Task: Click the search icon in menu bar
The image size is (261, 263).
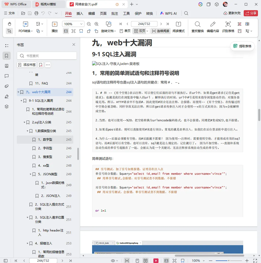Action: coord(186,13)
